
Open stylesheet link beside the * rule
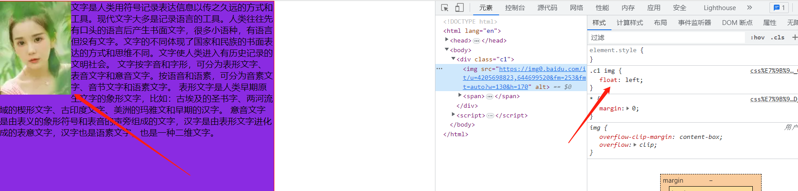click(x=773, y=99)
